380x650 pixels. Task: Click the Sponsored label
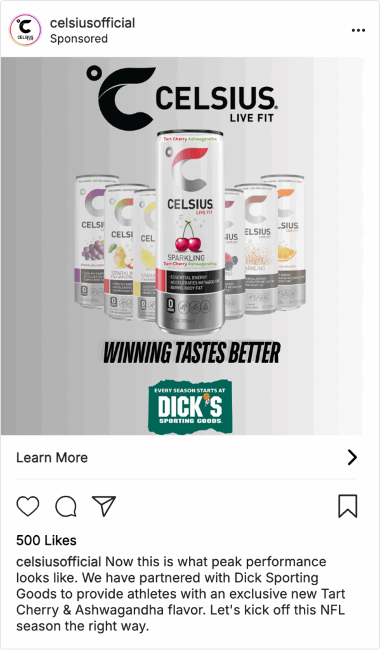[x=79, y=39]
